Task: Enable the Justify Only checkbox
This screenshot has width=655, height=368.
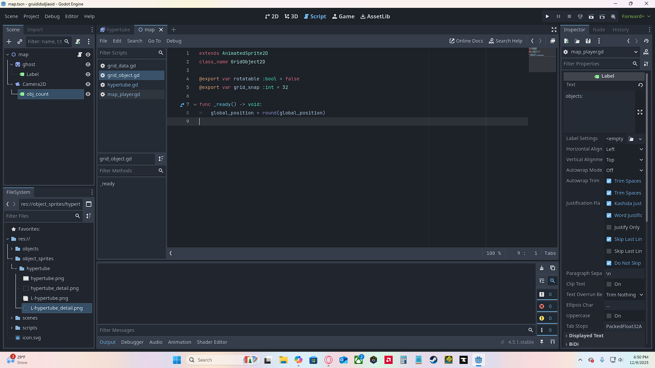Action: (x=609, y=227)
